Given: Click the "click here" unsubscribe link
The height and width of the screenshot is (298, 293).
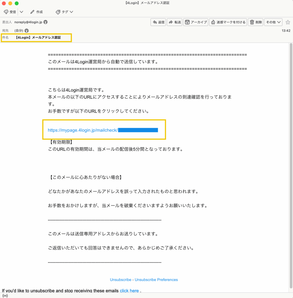Looking at the screenshot, I should click(x=129, y=291).
